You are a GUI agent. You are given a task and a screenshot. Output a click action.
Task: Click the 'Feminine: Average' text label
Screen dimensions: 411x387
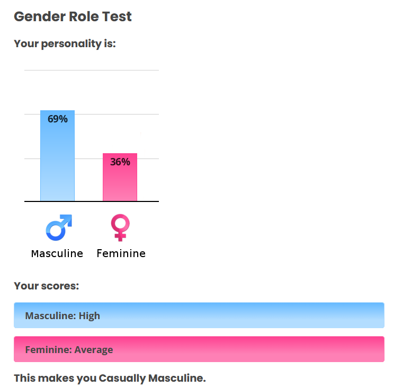pos(69,349)
